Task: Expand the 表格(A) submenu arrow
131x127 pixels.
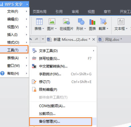Action: 27,58
